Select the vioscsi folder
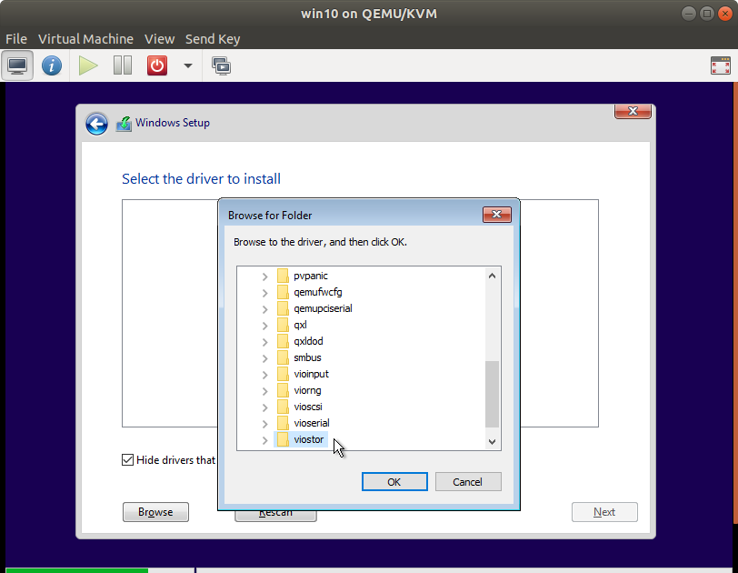This screenshot has width=738, height=573. point(308,407)
